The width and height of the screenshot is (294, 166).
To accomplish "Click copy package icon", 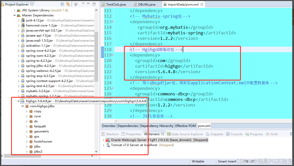I will click(31, 111).
